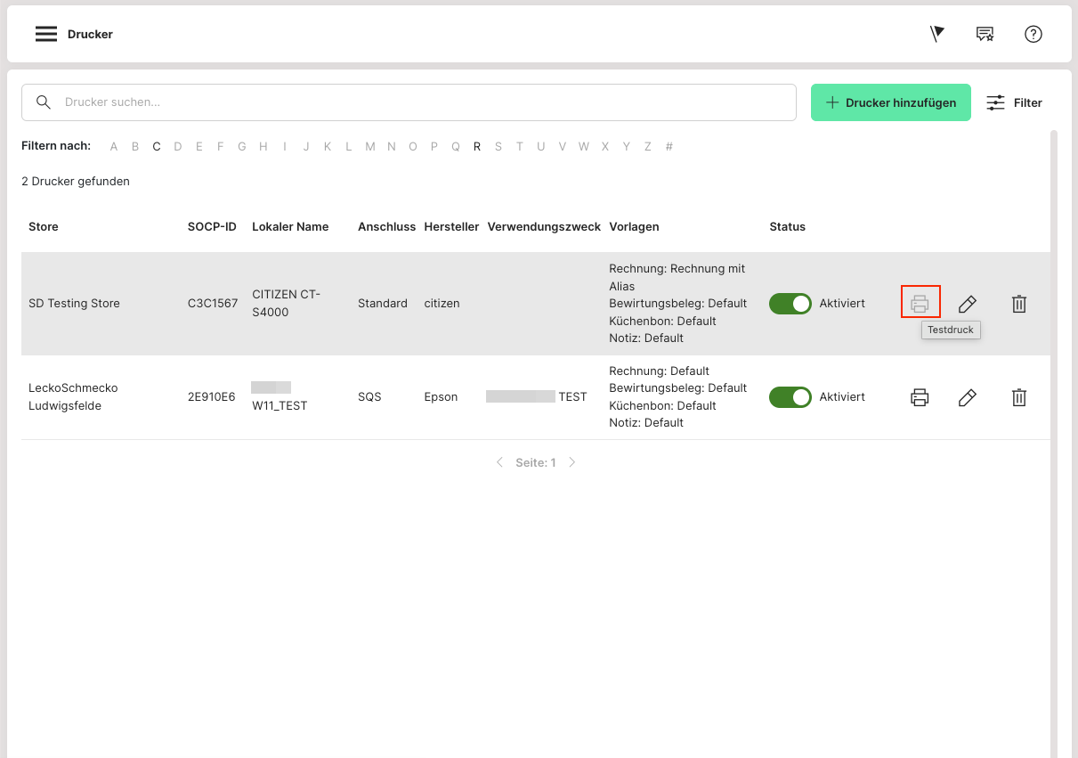Screen dimensions: 1078x758
Task: Filter printers by letter R
Action: (477, 147)
